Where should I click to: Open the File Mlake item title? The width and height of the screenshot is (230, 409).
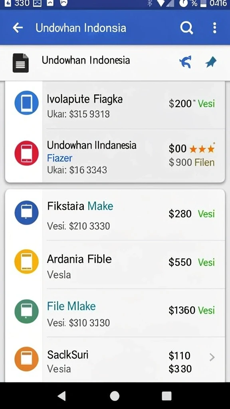pyautogui.click(x=71, y=306)
